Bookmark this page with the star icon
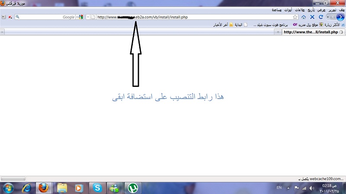Image resolution: width=346 pixels, height=194 pixels. 295,17
